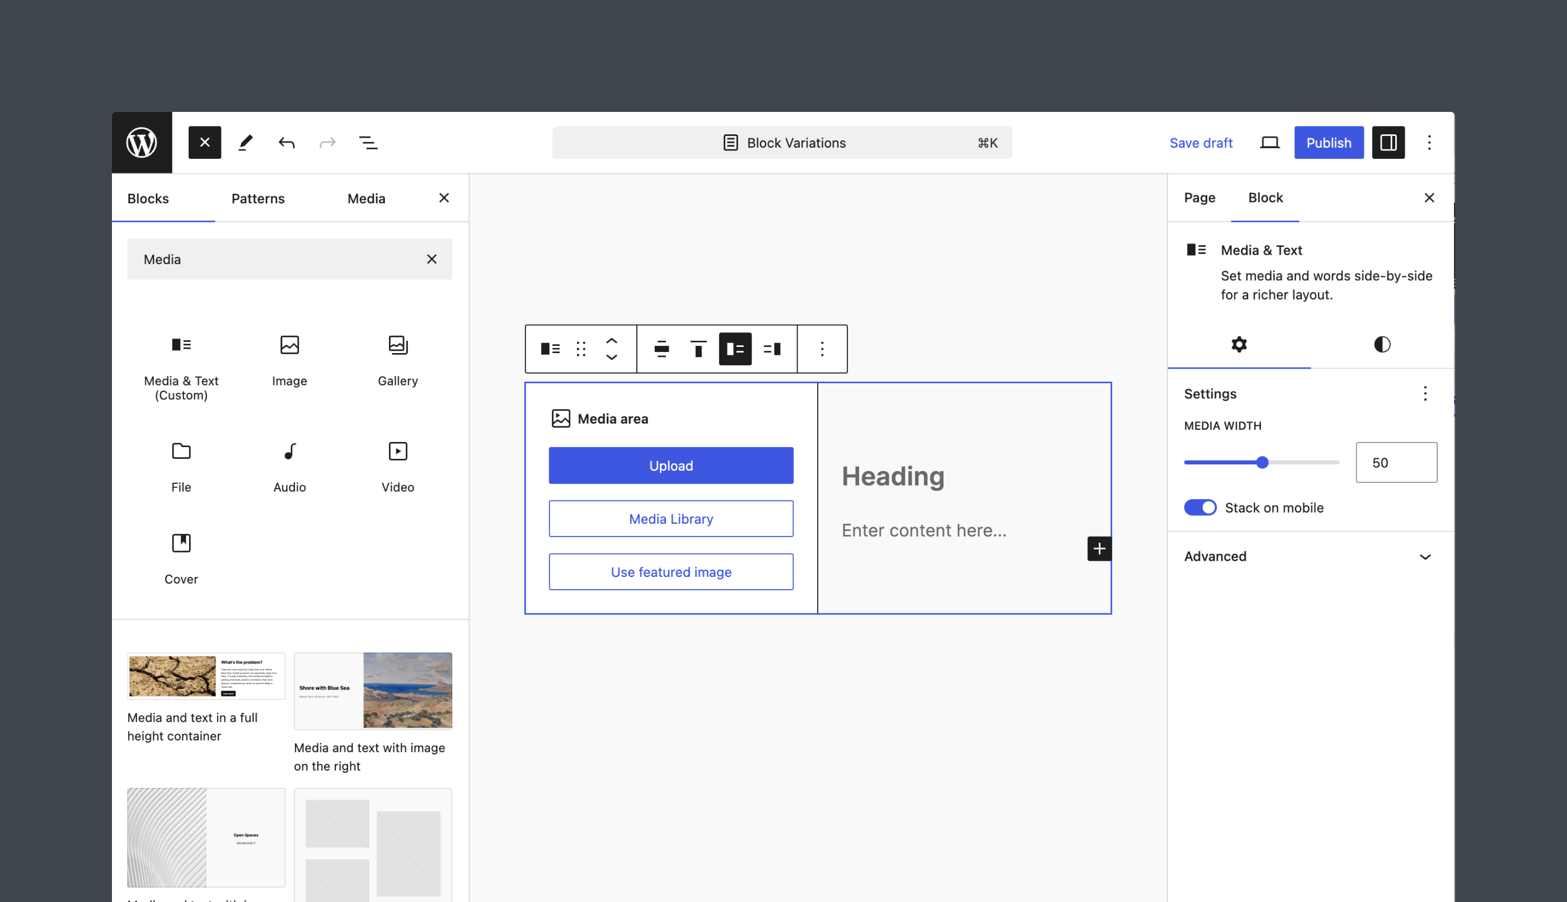
Task: Clear the Media search text
Action: [431, 259]
